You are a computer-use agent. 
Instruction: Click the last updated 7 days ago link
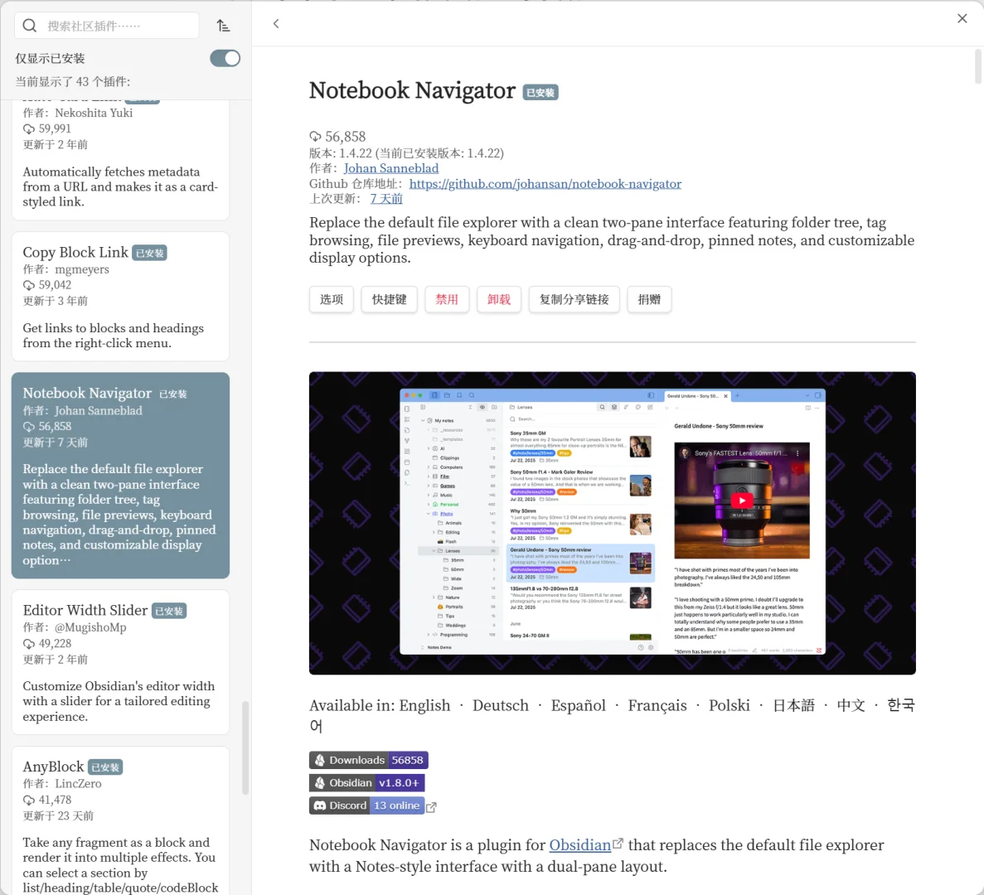386,199
